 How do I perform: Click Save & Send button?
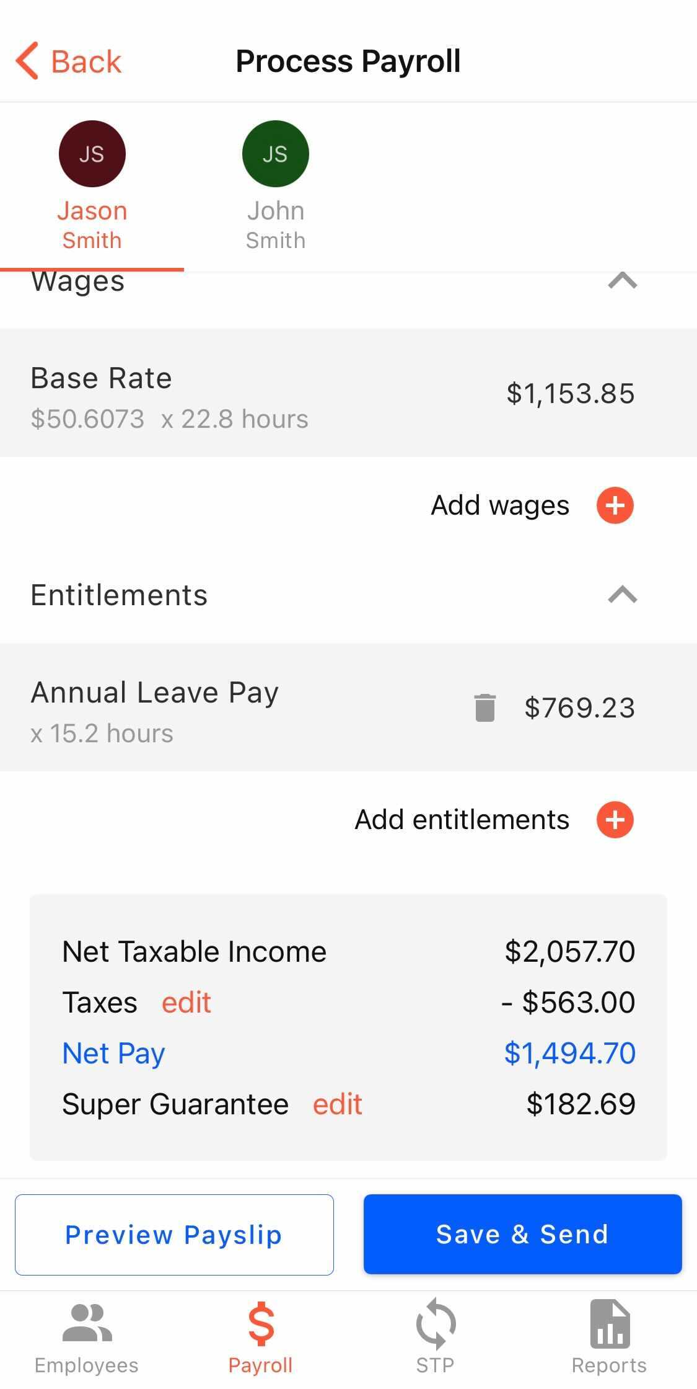coord(522,1235)
